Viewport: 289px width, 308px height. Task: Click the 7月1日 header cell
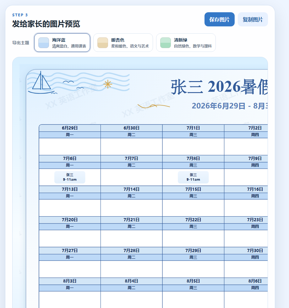[x=193, y=128]
